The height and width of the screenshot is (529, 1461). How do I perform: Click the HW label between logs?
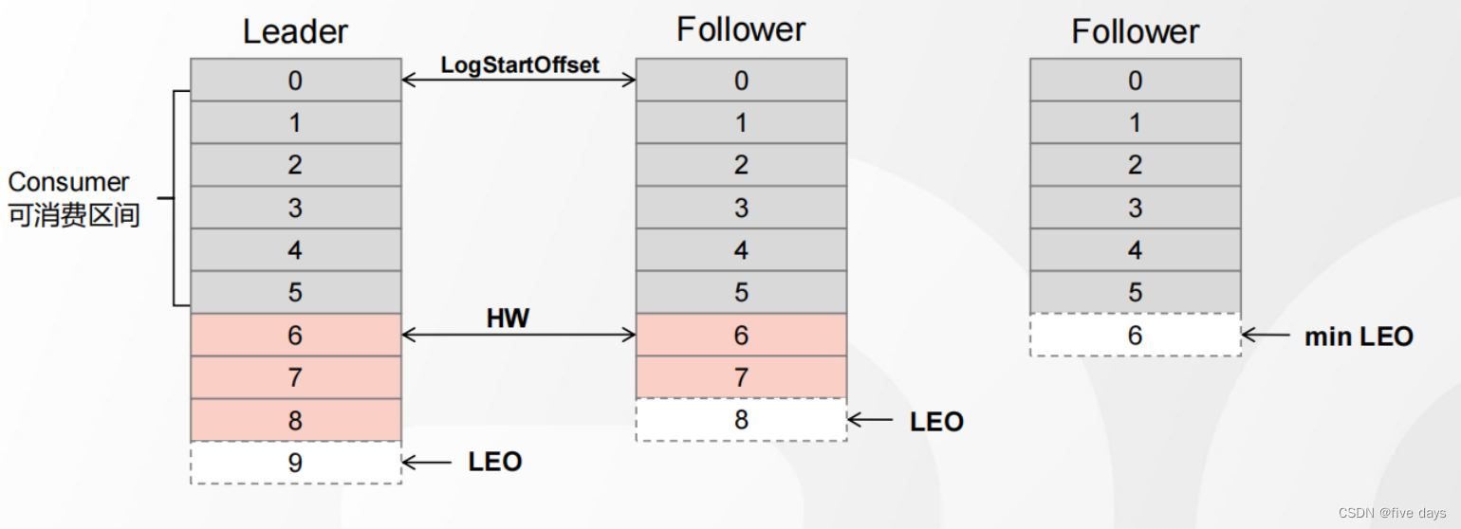click(508, 319)
